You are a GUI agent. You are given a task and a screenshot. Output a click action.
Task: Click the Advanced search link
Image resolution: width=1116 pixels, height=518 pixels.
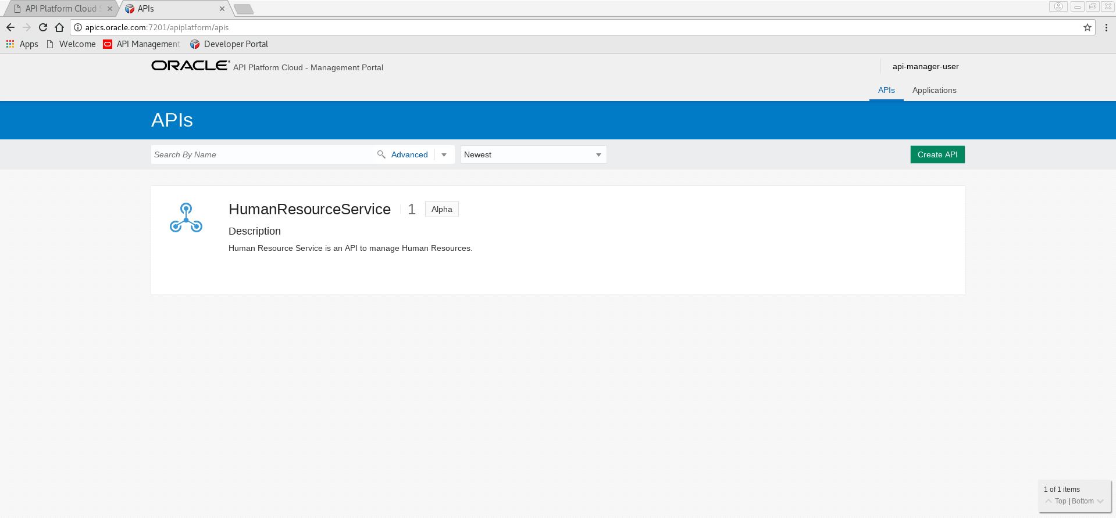pyautogui.click(x=409, y=155)
